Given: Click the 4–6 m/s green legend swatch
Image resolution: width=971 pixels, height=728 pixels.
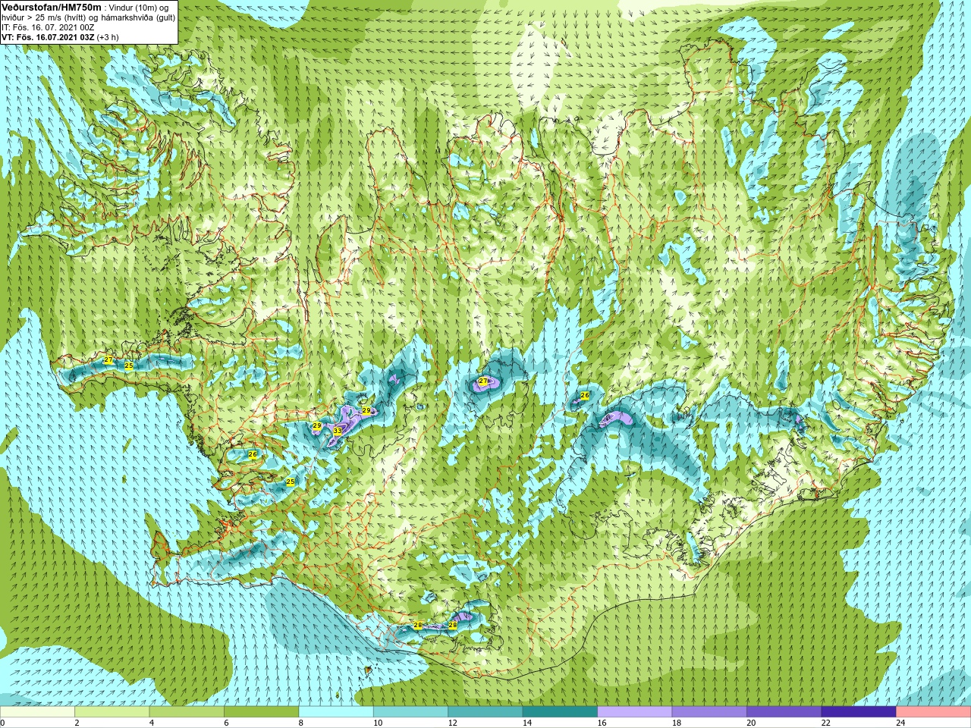Looking at the screenshot, I should 187,712.
